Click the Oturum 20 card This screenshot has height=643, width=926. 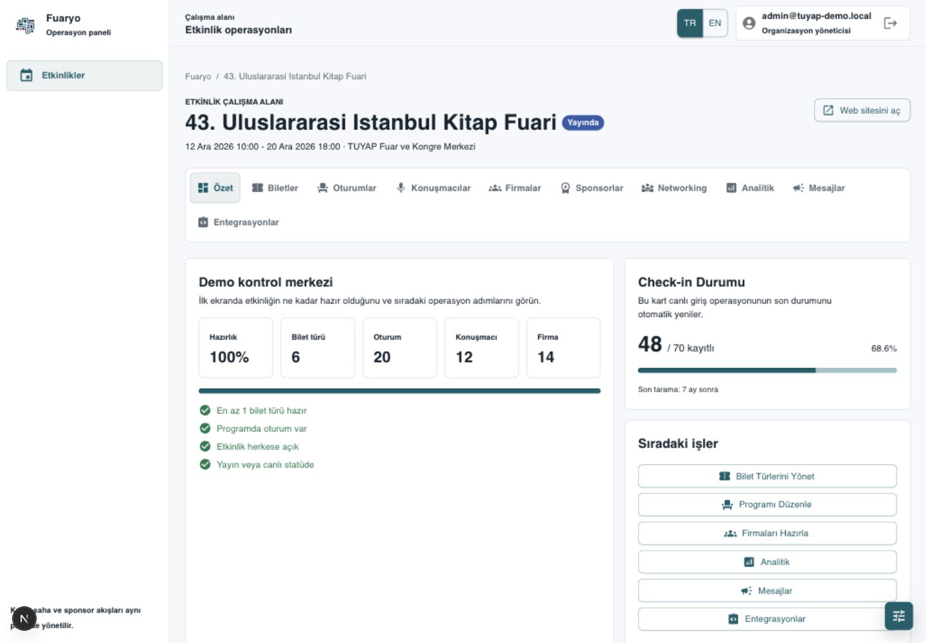[400, 348]
